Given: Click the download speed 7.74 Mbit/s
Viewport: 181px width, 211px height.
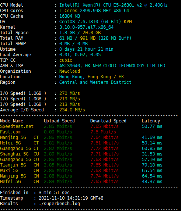Looking at the screenshot, I should [104, 176].
